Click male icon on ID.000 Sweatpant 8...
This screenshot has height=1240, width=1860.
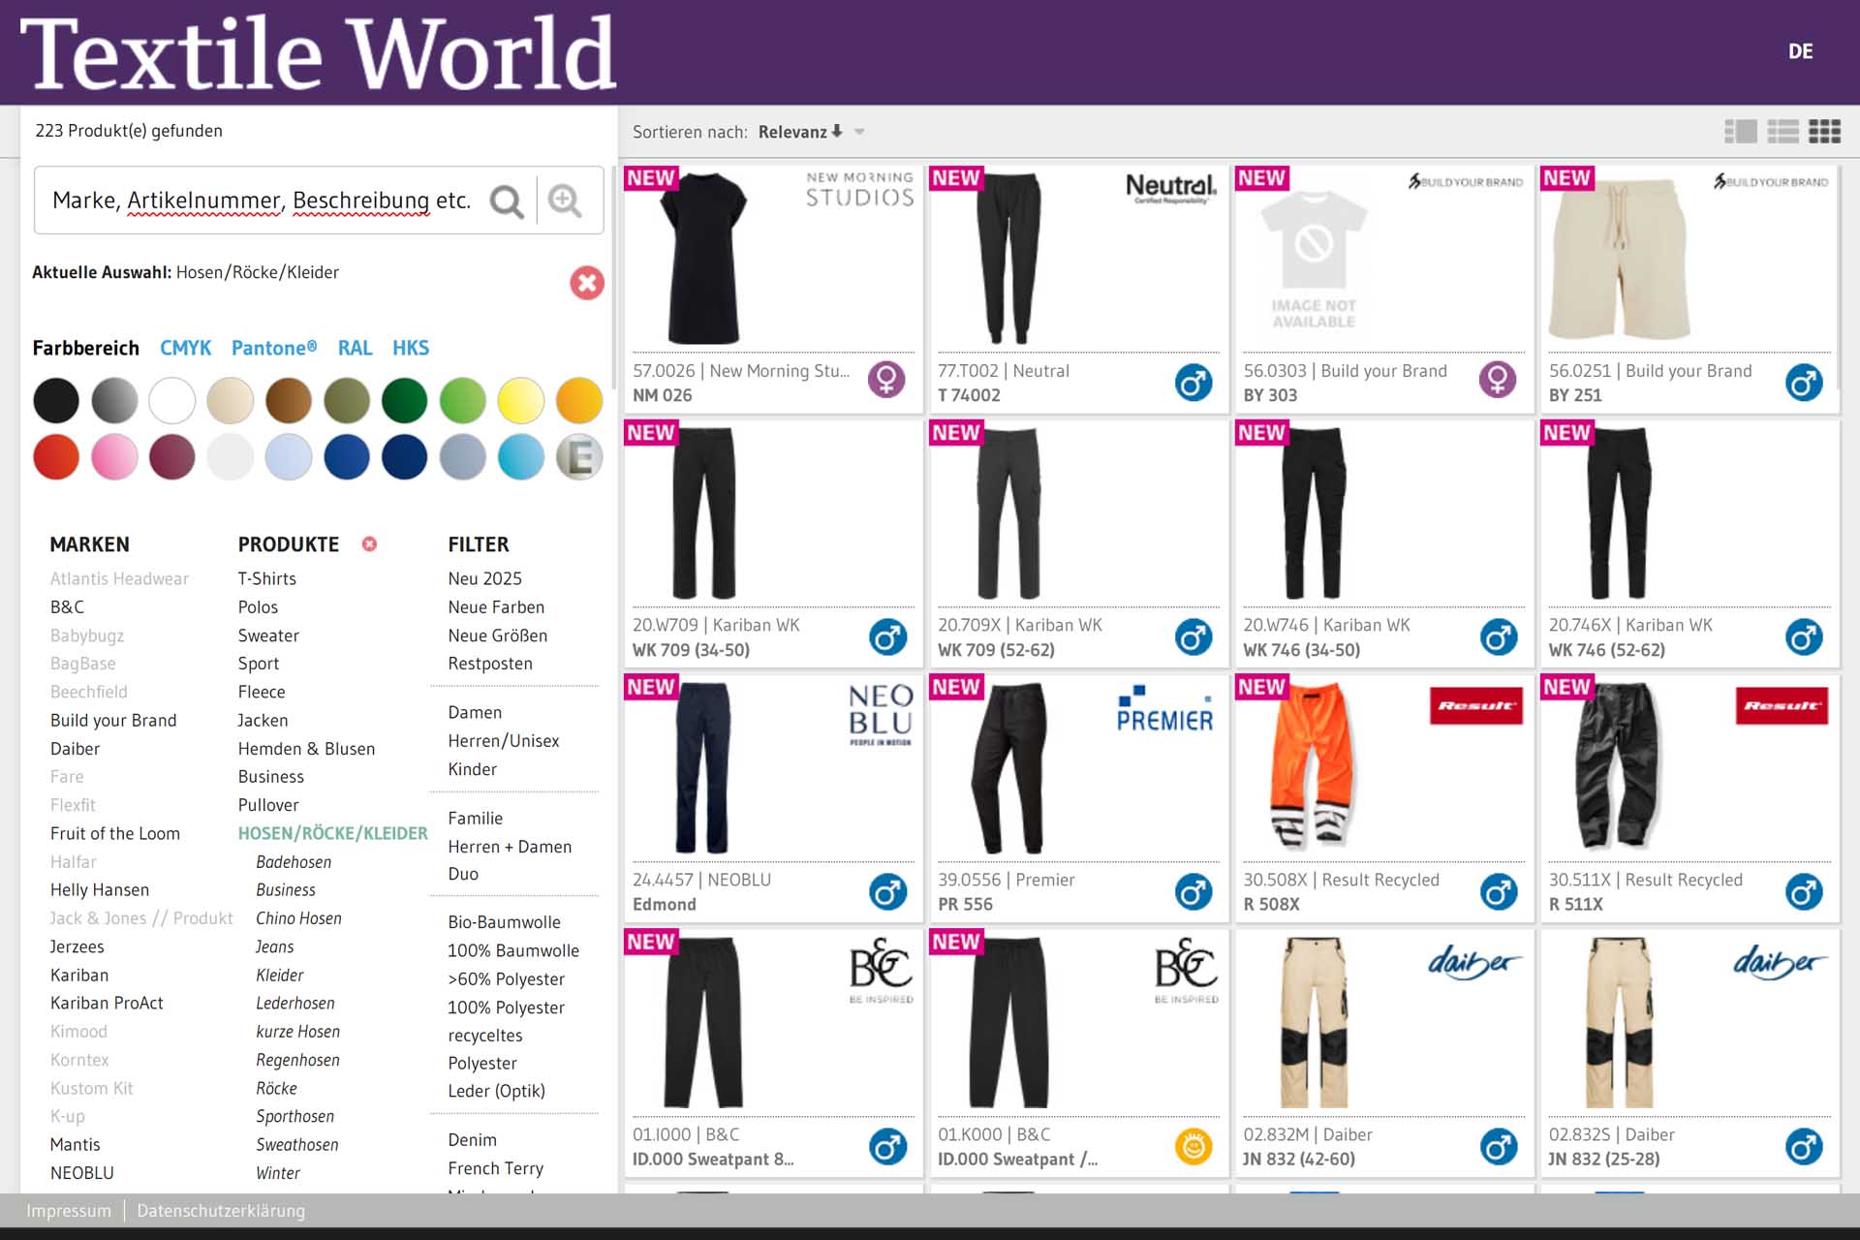click(x=887, y=1147)
